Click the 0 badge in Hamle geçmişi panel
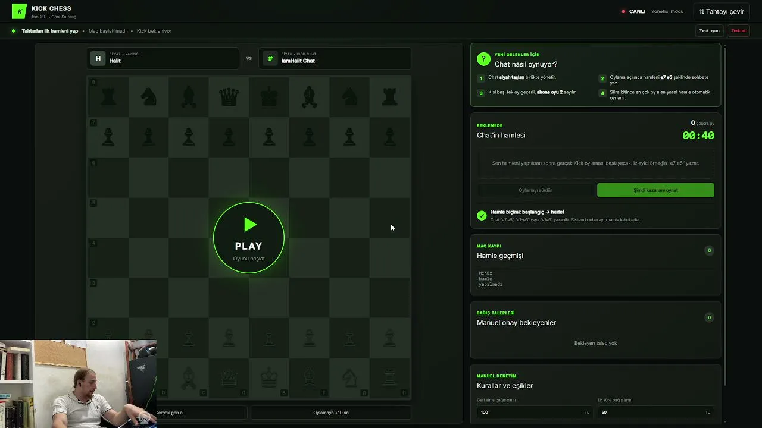The height and width of the screenshot is (428, 762). tap(709, 251)
